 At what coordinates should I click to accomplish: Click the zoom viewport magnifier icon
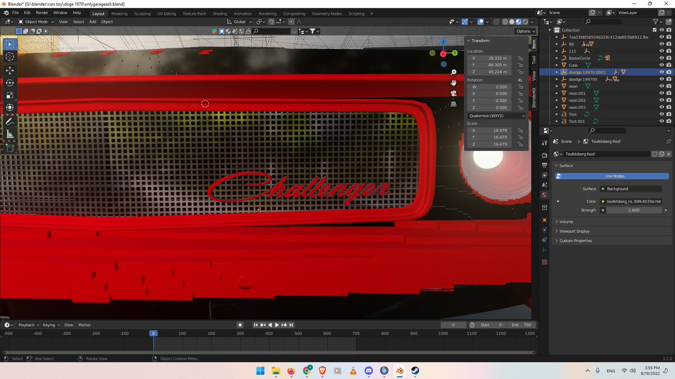point(453,72)
